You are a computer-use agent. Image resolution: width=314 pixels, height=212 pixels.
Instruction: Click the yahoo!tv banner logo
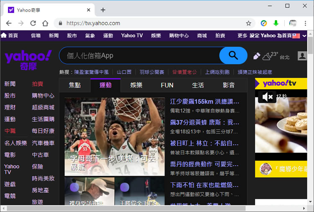tap(279, 83)
